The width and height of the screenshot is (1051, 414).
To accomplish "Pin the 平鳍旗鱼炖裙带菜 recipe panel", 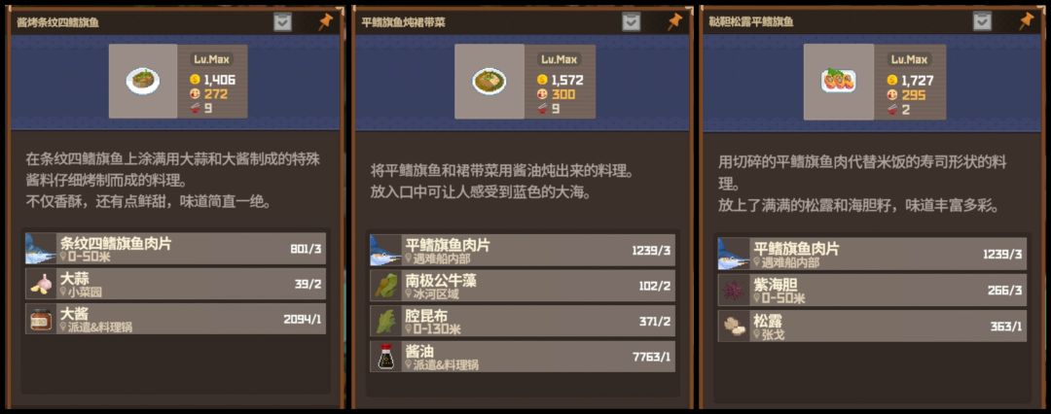I will coord(673,21).
